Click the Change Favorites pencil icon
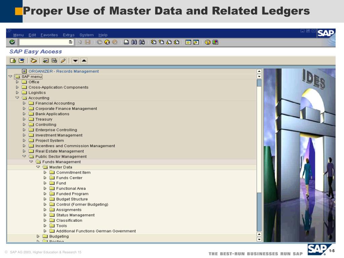This screenshot has width=344, height=258. [x=63, y=60]
